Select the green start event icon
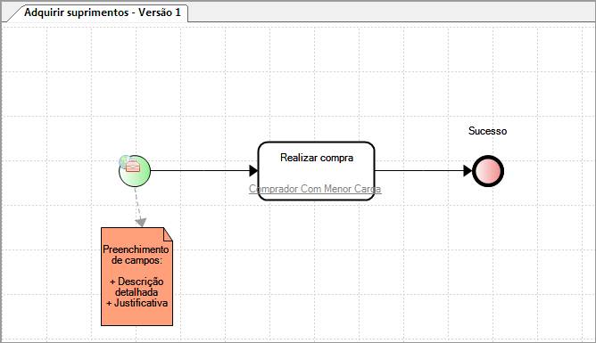The image size is (596, 343). click(135, 171)
